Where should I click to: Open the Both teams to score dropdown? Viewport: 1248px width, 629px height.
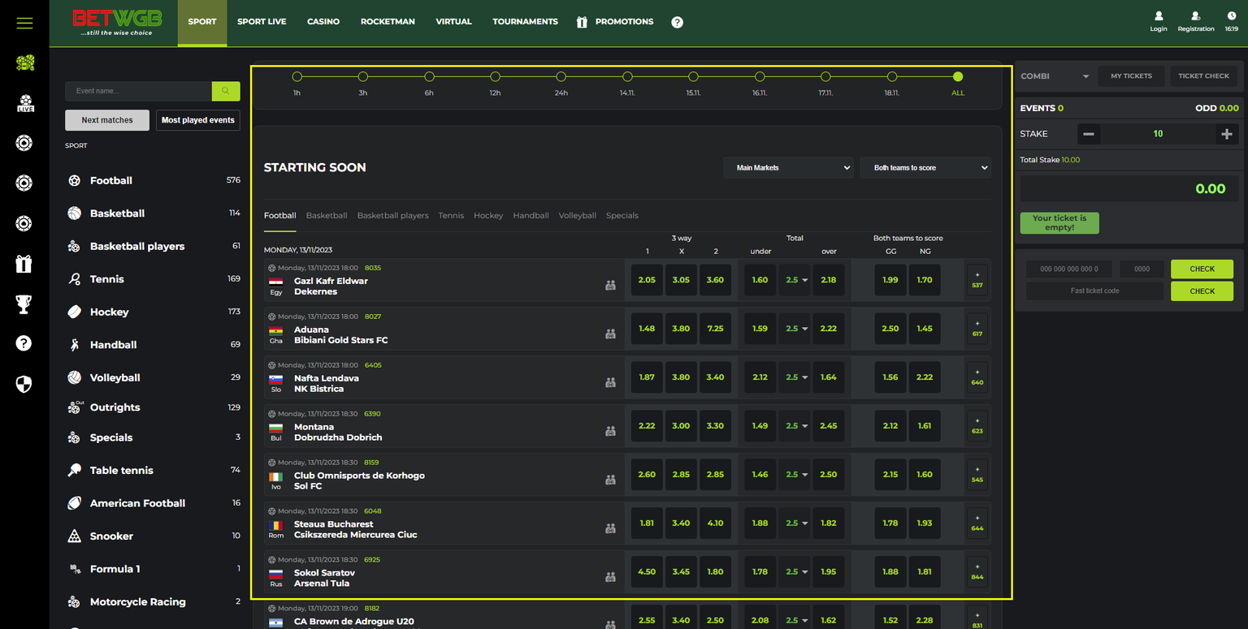925,168
